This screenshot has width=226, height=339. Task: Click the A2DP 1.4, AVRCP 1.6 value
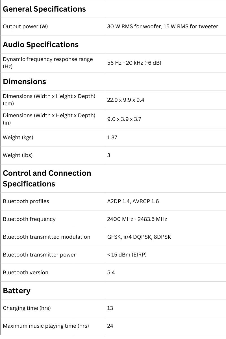point(133,201)
